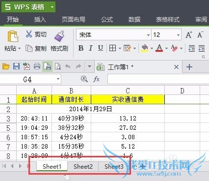209x181 pixels.
Task: Open font size dropdown 12
Action: (x=178, y=35)
